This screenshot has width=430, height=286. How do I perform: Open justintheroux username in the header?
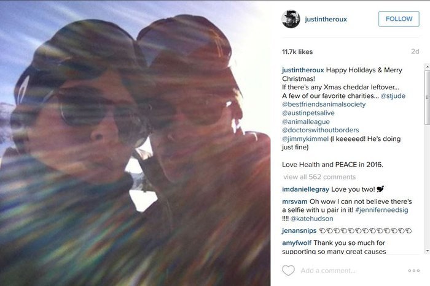coord(326,19)
